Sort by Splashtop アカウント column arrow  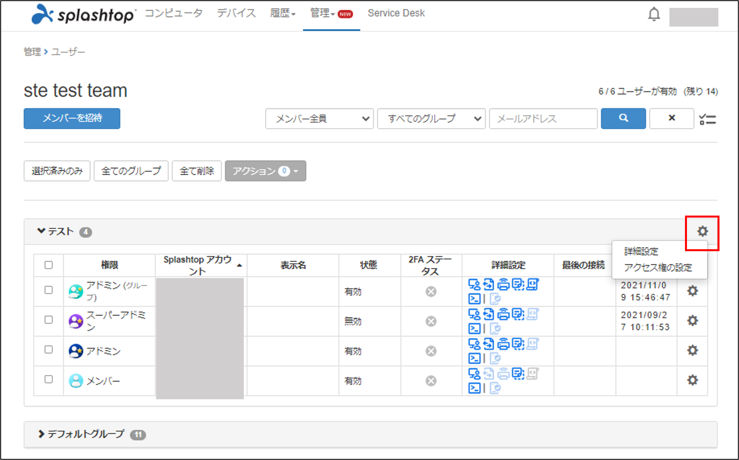[240, 265]
